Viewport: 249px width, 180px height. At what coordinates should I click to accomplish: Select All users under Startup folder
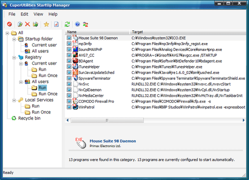(x=40, y=51)
